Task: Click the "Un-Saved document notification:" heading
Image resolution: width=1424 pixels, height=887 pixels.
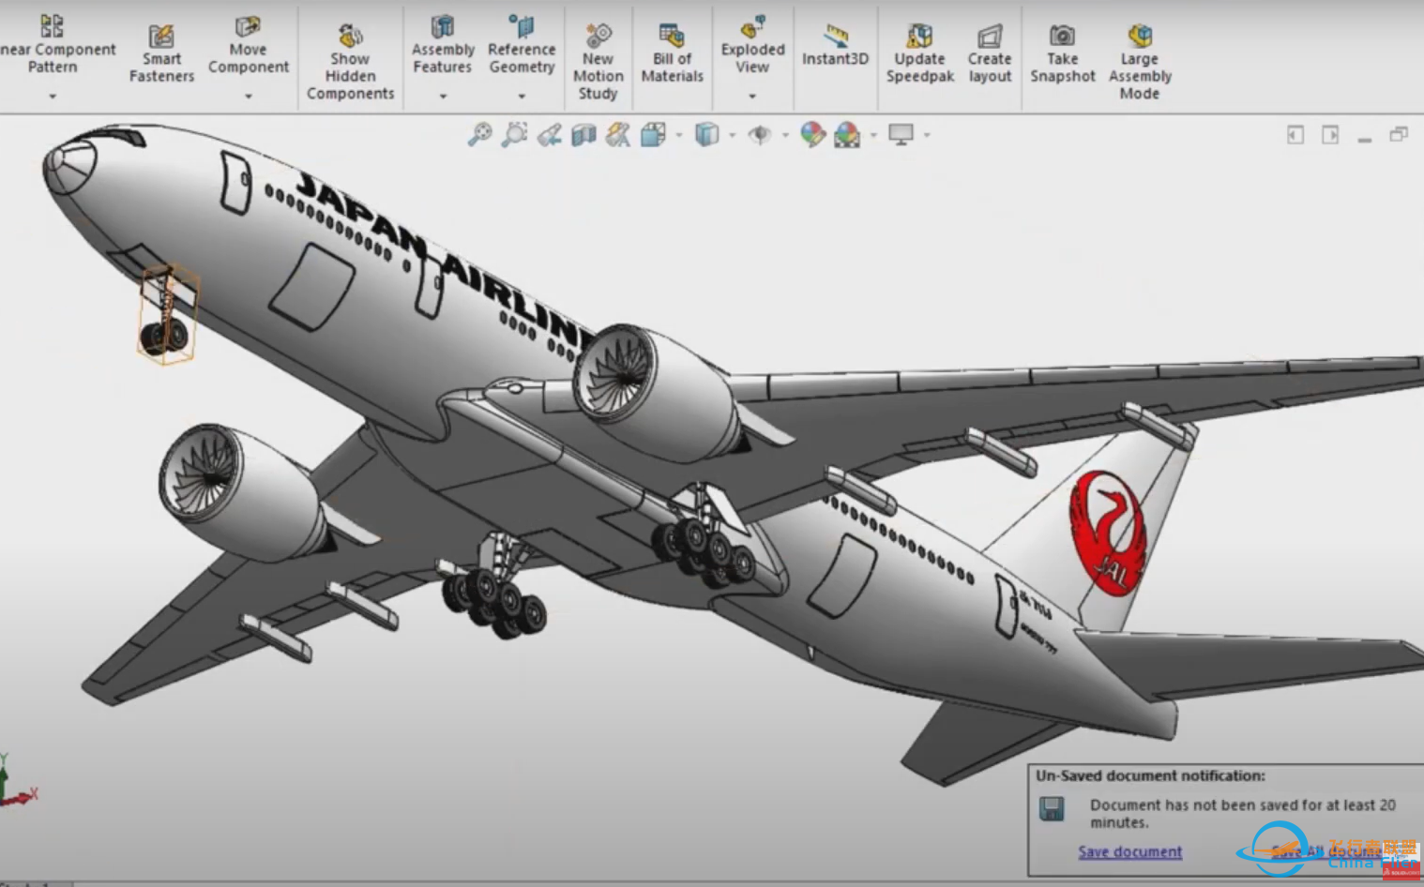Action: click(x=1150, y=775)
